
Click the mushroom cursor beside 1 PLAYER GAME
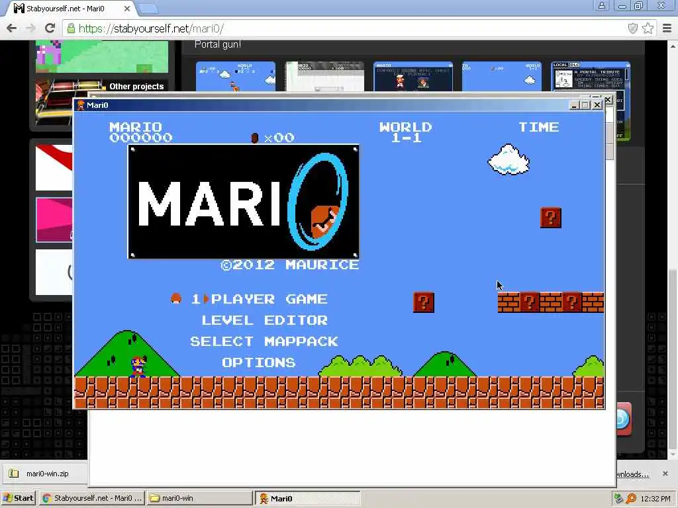tap(176, 298)
